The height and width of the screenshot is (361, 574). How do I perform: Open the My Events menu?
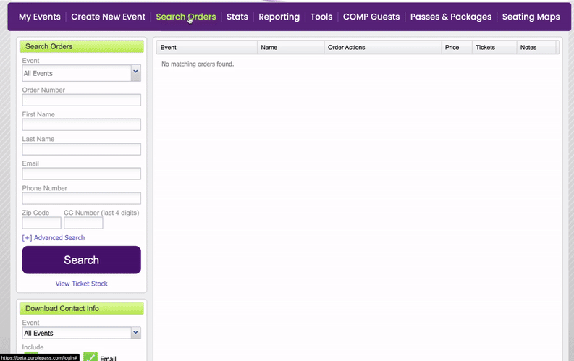(x=39, y=17)
